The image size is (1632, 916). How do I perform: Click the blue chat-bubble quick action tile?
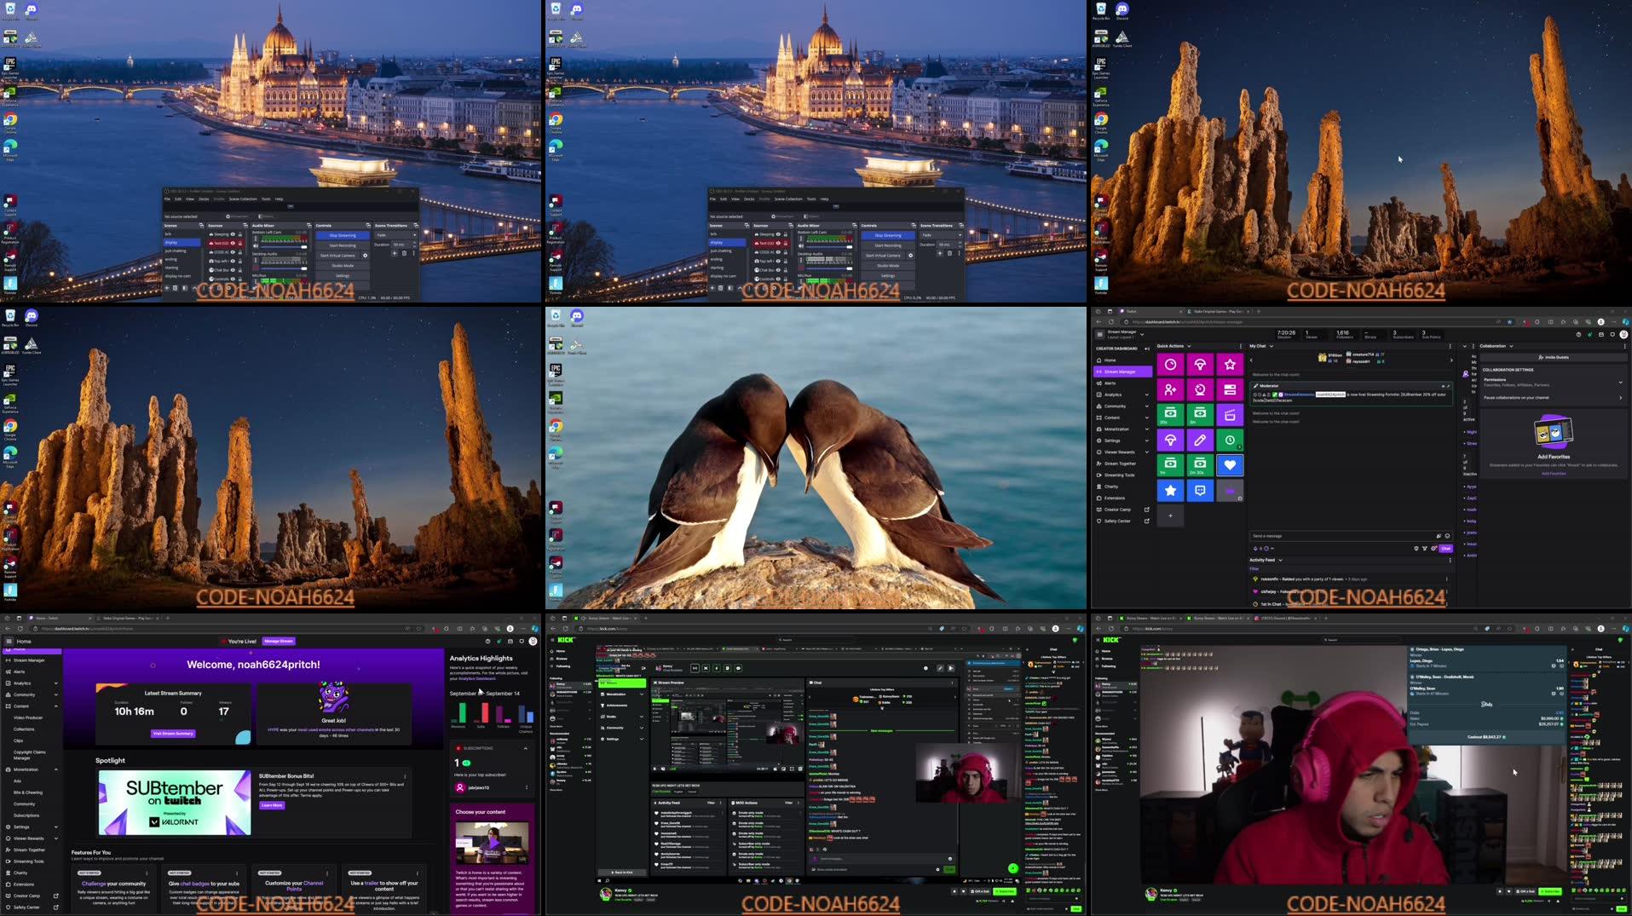coord(1200,491)
